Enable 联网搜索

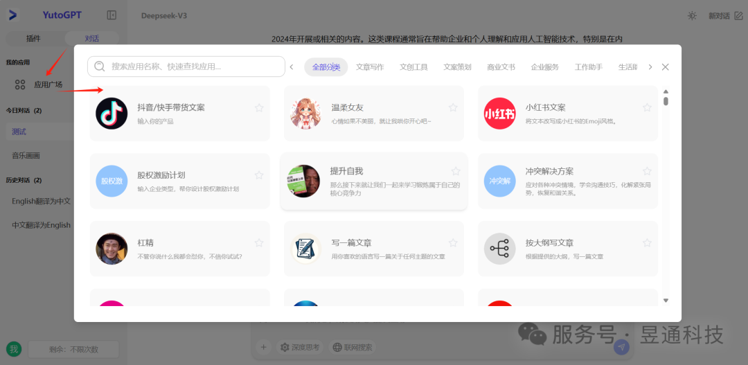pos(353,347)
